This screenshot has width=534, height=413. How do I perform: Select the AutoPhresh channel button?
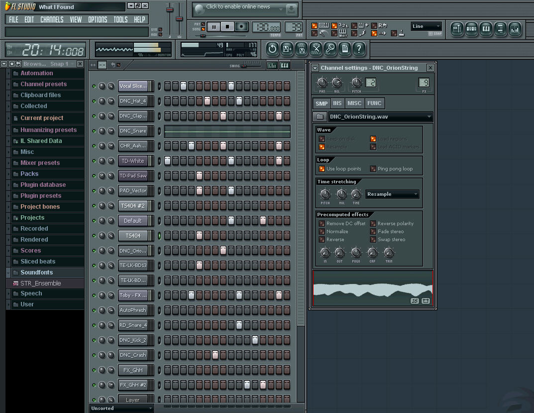point(133,310)
